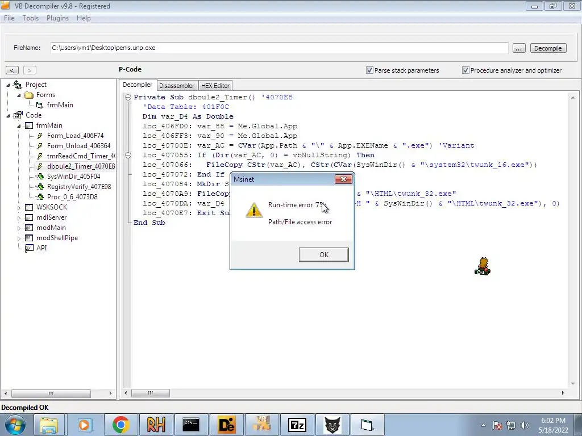Open the File menu
This screenshot has height=436, width=582.
coord(9,18)
